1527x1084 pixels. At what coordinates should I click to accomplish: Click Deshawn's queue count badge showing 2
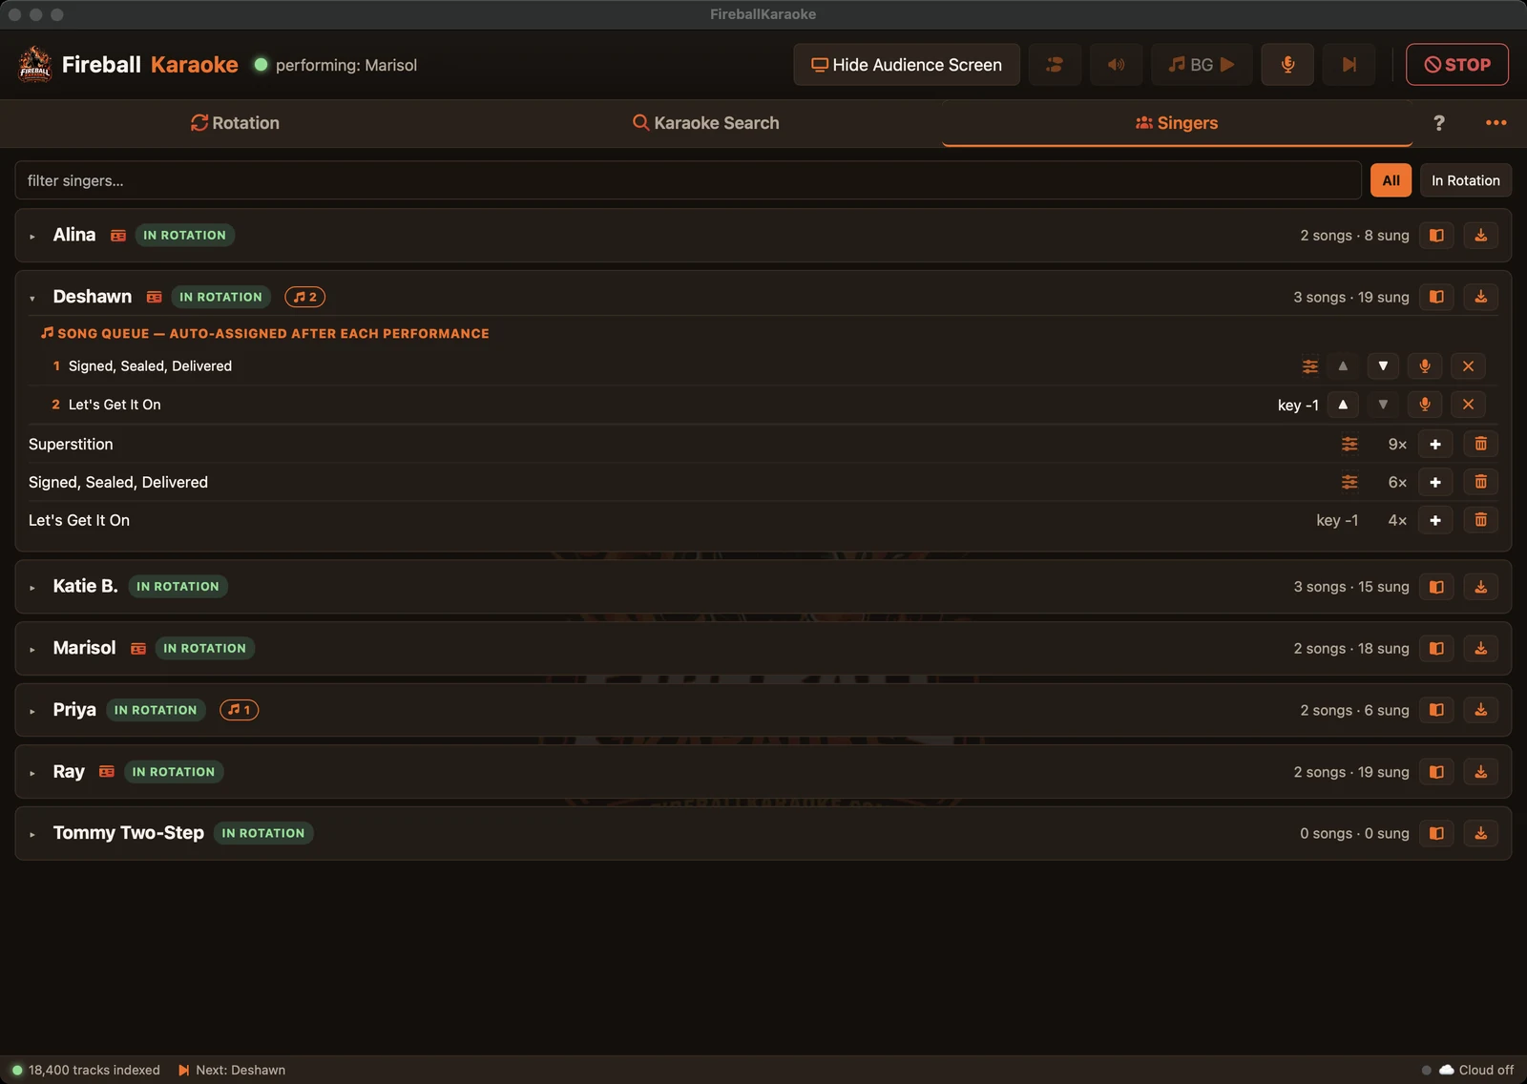(x=305, y=297)
